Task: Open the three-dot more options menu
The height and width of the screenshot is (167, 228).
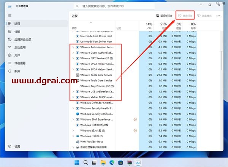Action: point(218,16)
